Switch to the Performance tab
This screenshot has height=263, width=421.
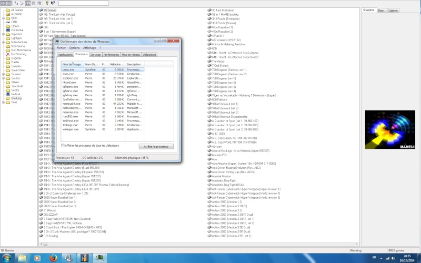111,55
